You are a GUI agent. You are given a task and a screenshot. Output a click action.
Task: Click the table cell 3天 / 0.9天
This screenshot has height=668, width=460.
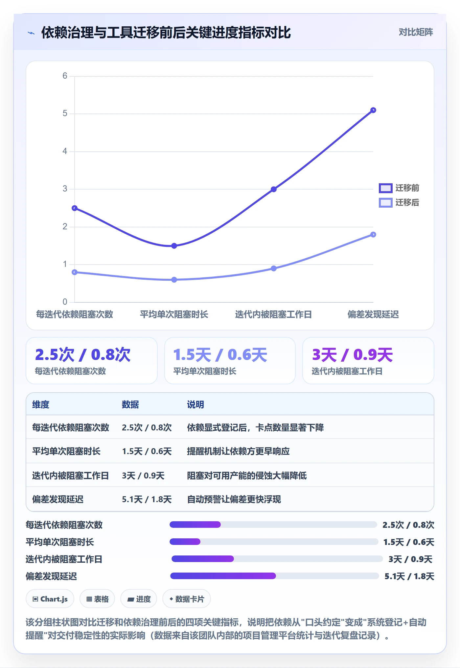click(143, 475)
